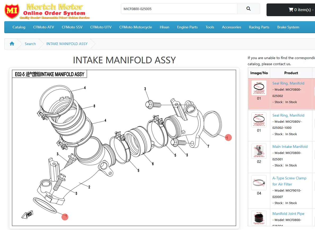315x230 pixels.
Task: Open the CFMoto ATV menu
Action: coord(44,27)
